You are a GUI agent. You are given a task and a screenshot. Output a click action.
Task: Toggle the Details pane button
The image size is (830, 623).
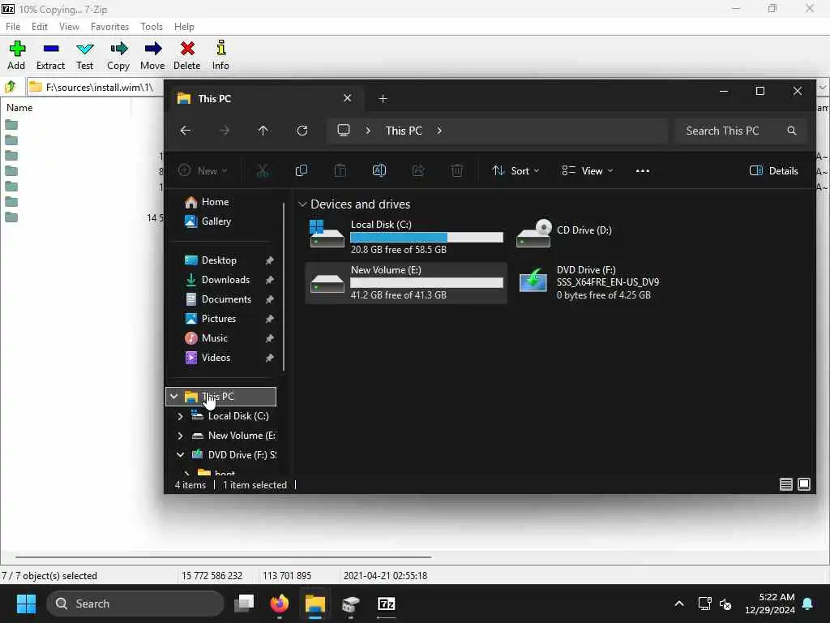pos(774,170)
